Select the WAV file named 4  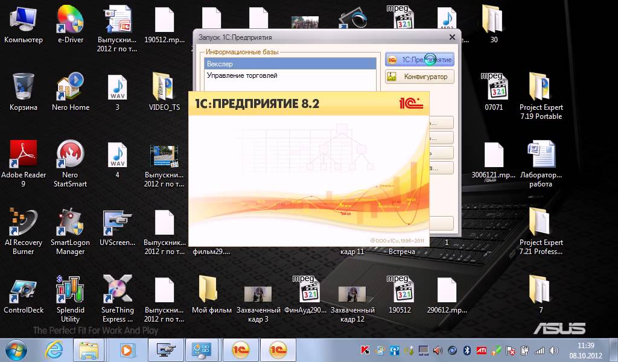tap(118, 159)
